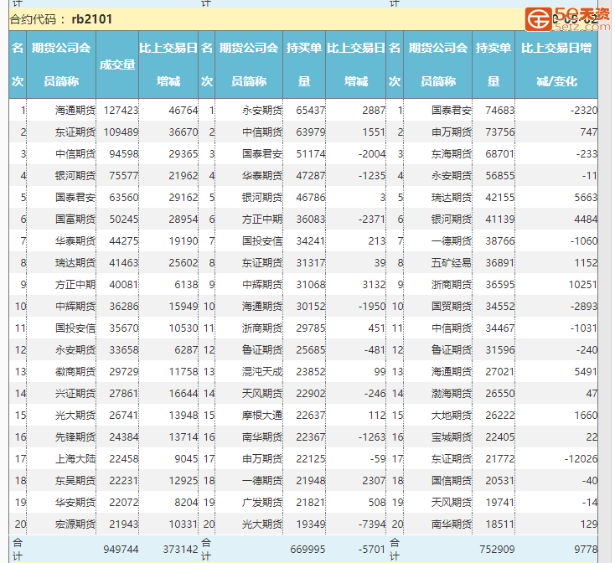This screenshot has width=615, height=563.
Task: Click the 合约代码 rb2101 title text
Action: [61, 19]
